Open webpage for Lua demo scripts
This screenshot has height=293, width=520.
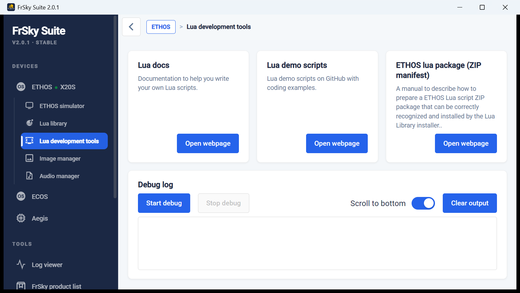[x=337, y=143]
